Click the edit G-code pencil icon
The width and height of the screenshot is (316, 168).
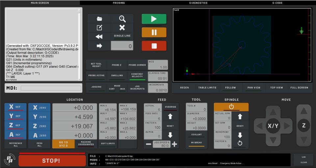pyautogui.click(x=99, y=27)
